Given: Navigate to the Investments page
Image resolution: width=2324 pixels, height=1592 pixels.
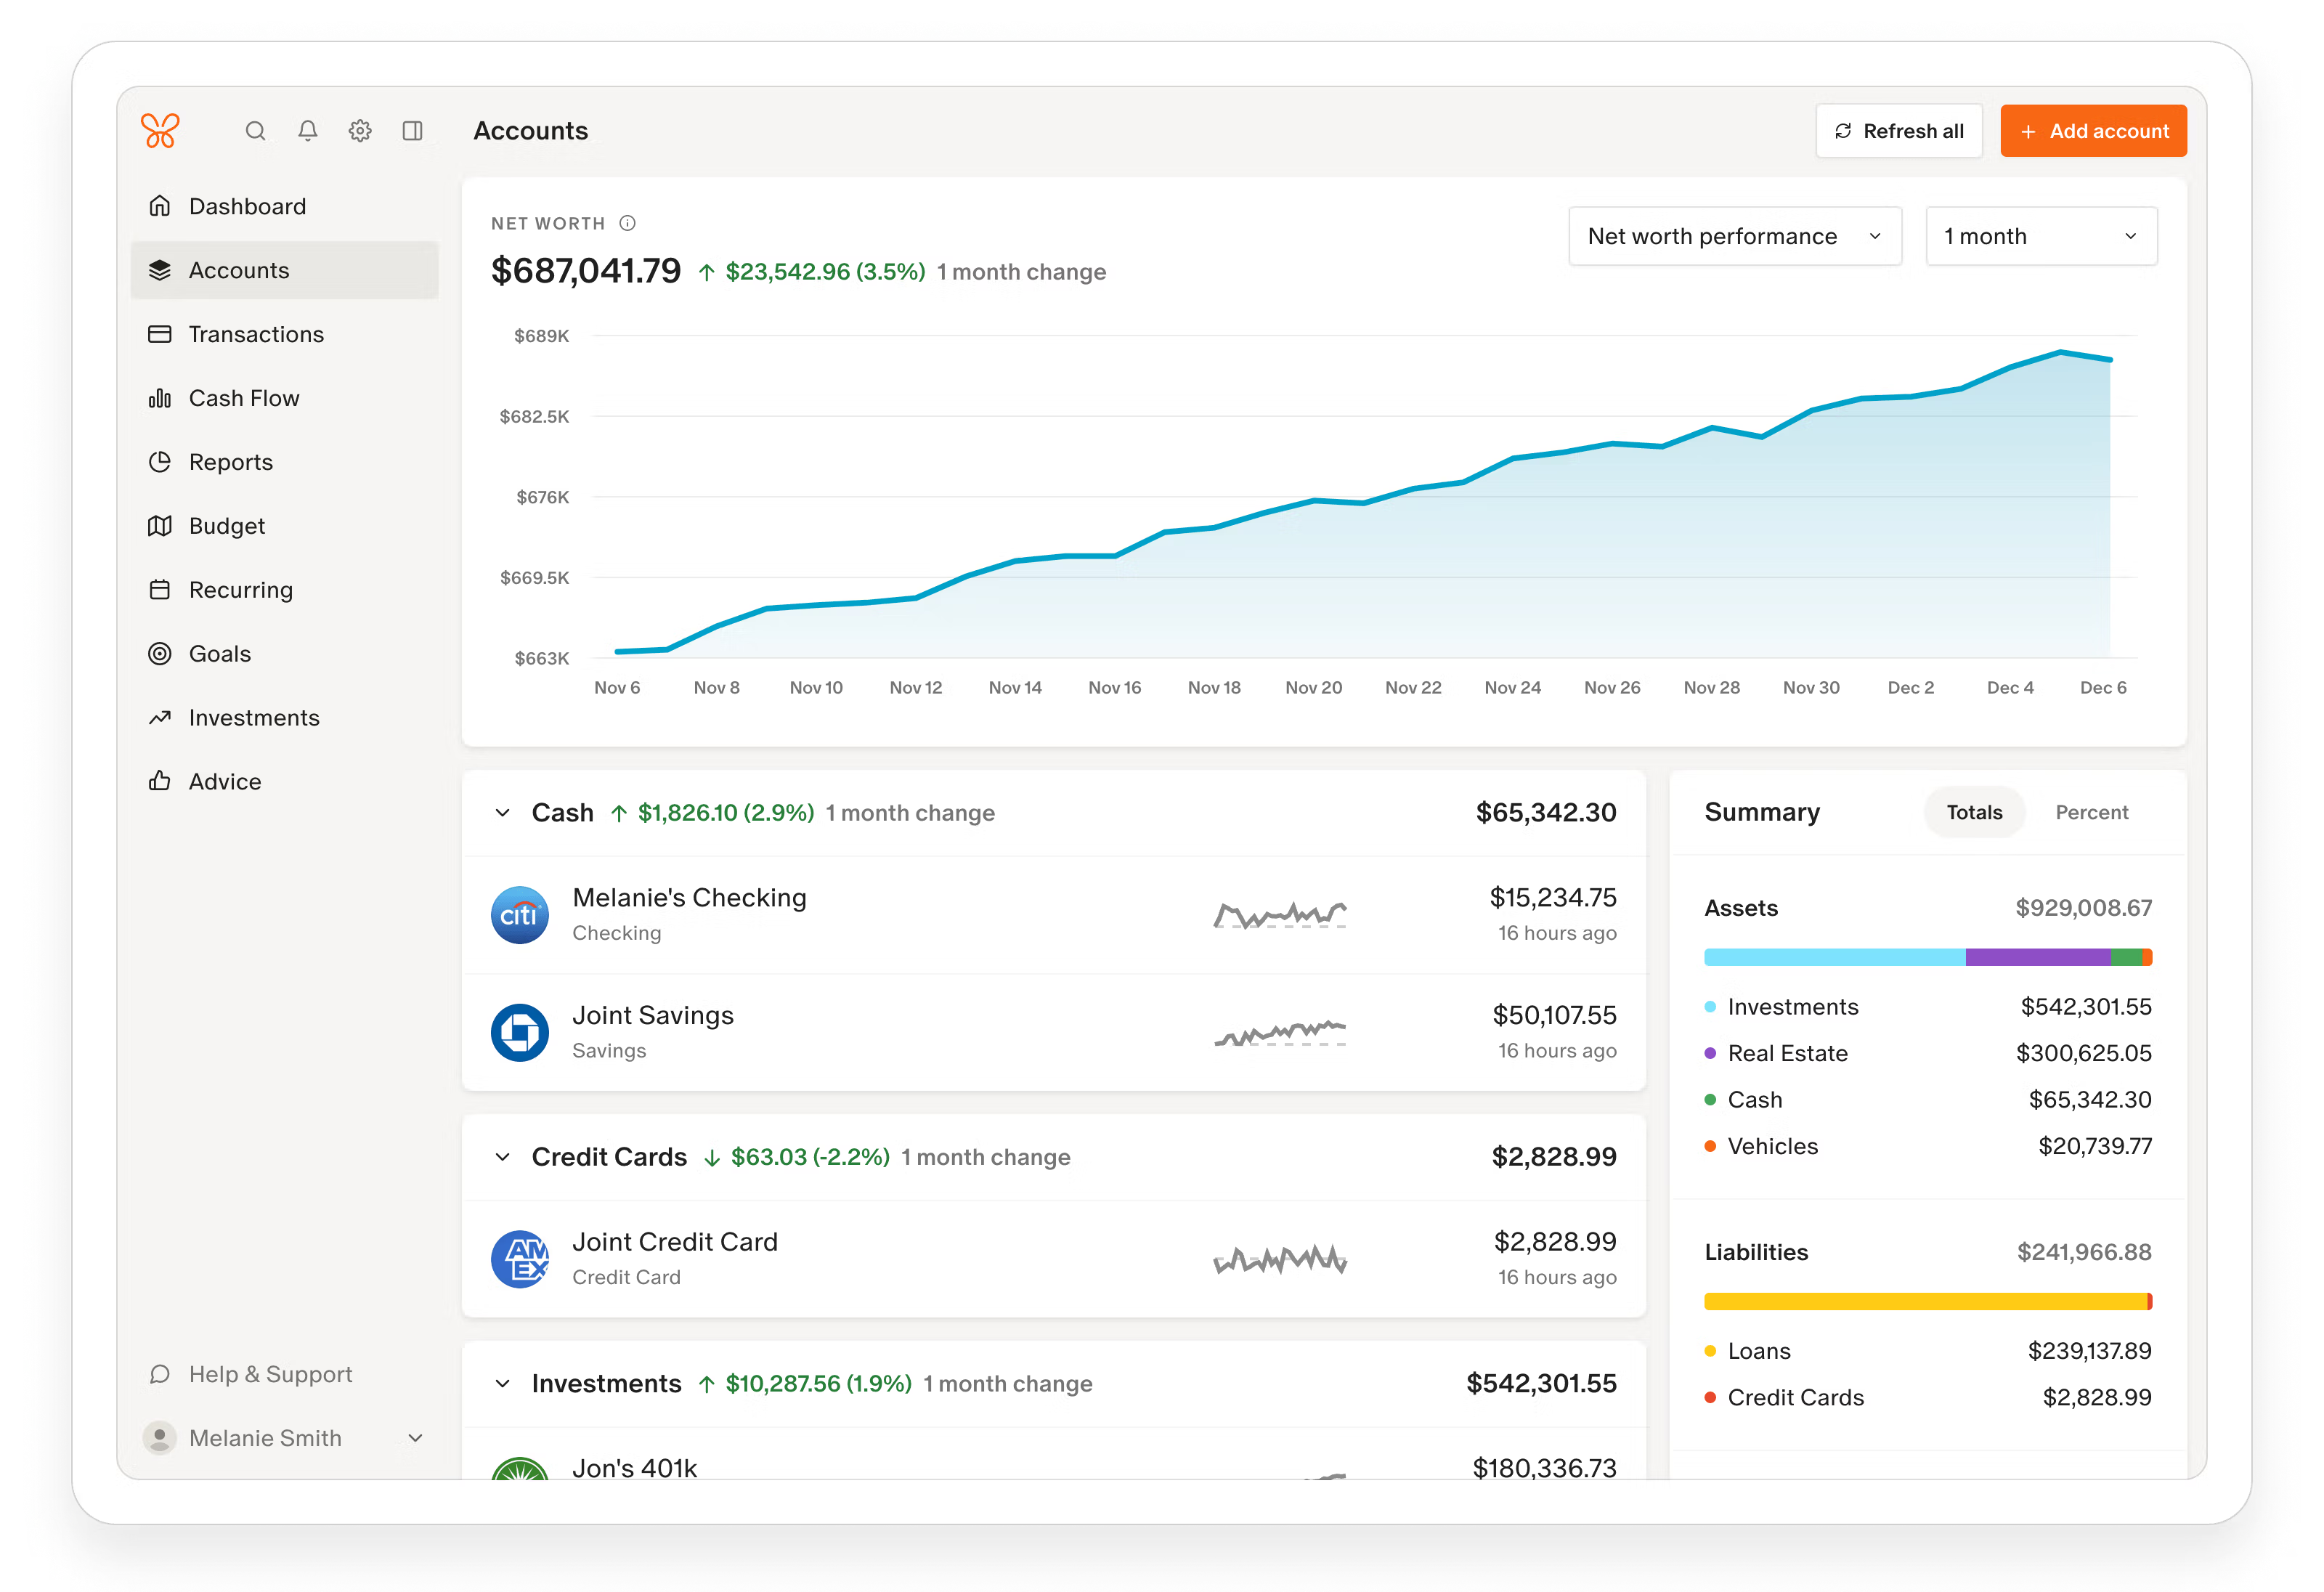Looking at the screenshot, I should coord(254,717).
